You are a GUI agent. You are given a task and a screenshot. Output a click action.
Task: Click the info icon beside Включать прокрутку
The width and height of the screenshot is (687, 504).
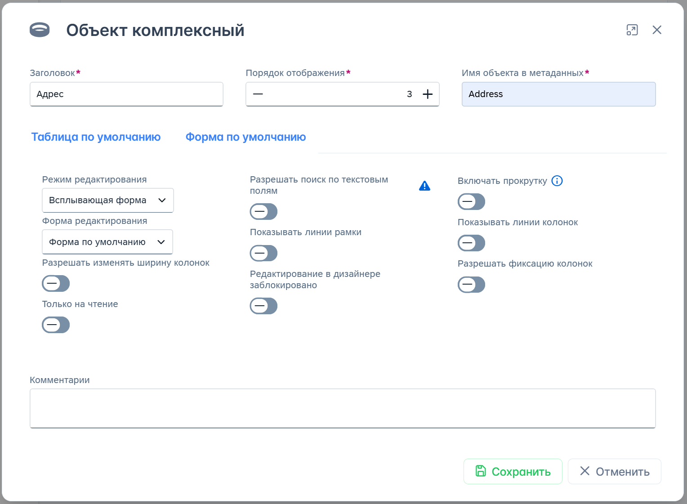coord(557,181)
